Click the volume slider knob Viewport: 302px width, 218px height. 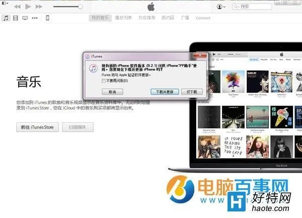[x=81, y=7]
